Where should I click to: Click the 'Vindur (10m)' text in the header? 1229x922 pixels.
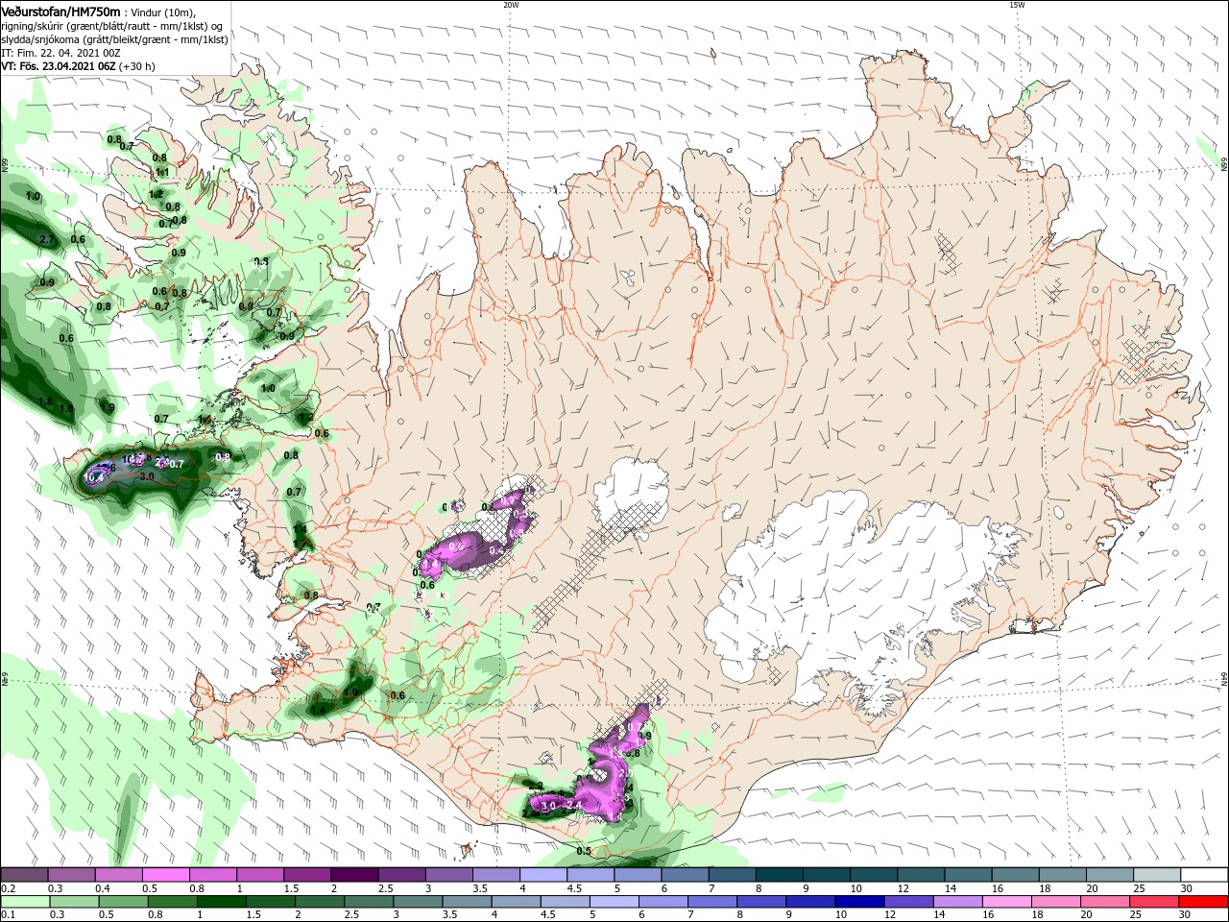click(x=163, y=12)
